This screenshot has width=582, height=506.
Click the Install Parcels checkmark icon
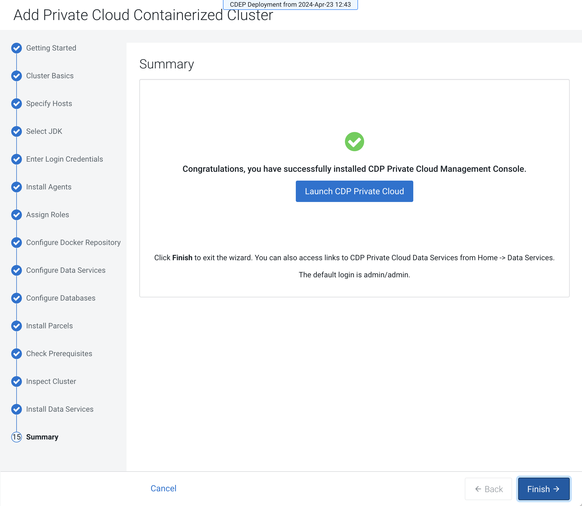(x=16, y=326)
